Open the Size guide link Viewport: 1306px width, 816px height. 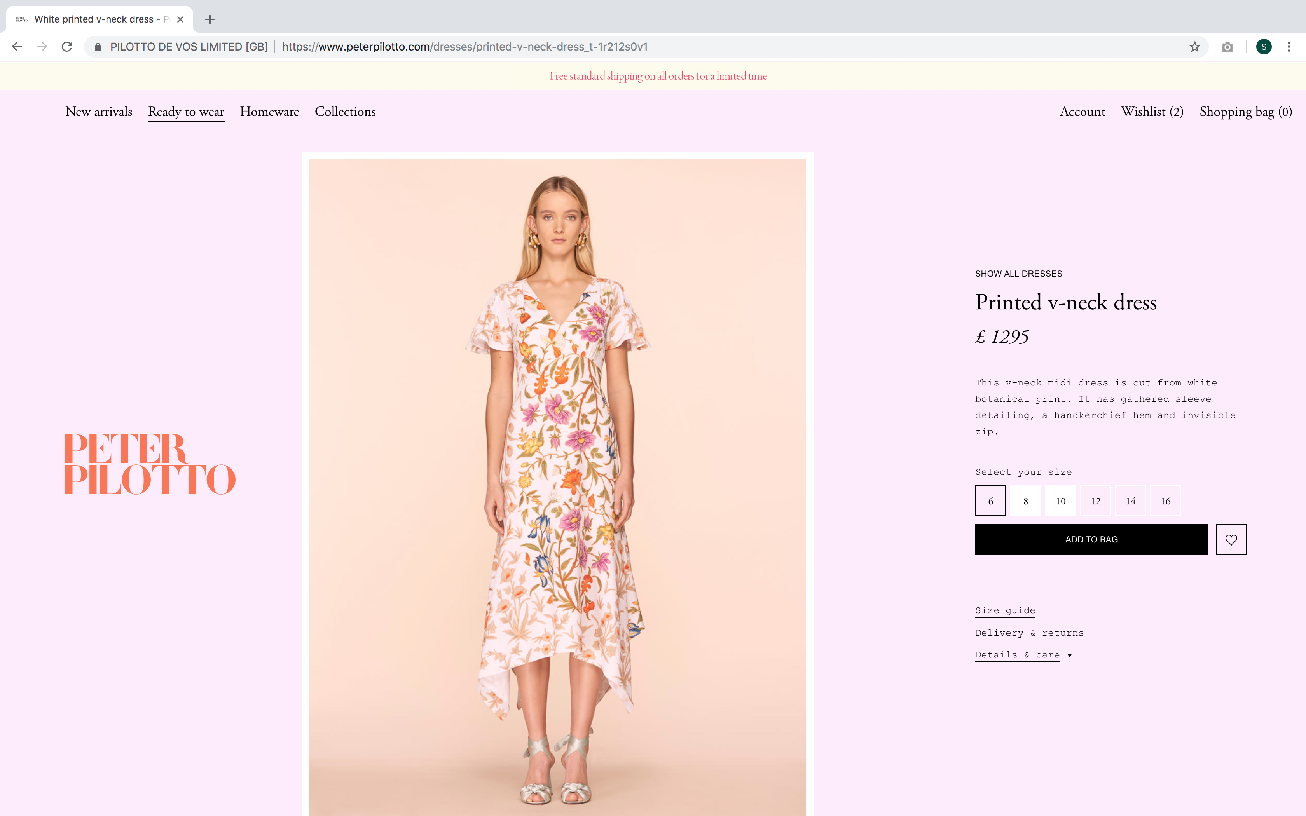1005,610
